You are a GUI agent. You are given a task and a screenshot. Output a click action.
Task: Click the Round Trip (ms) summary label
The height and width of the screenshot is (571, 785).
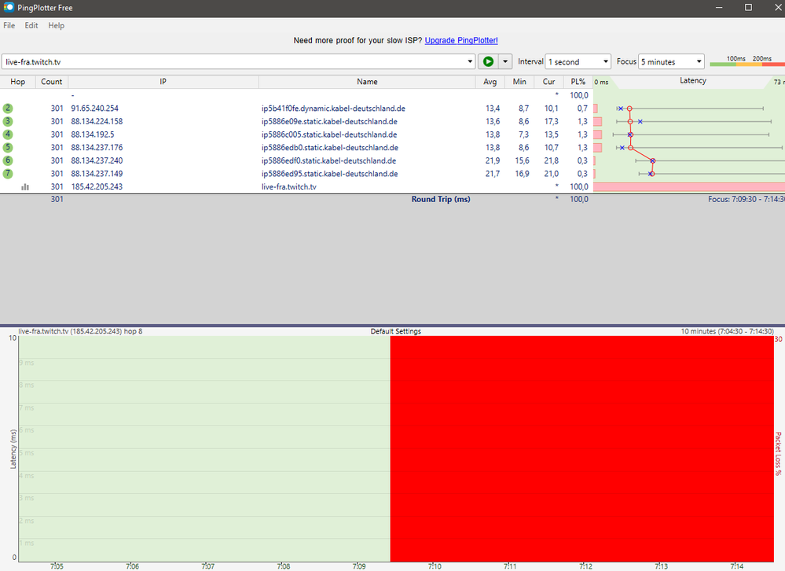[x=441, y=199]
